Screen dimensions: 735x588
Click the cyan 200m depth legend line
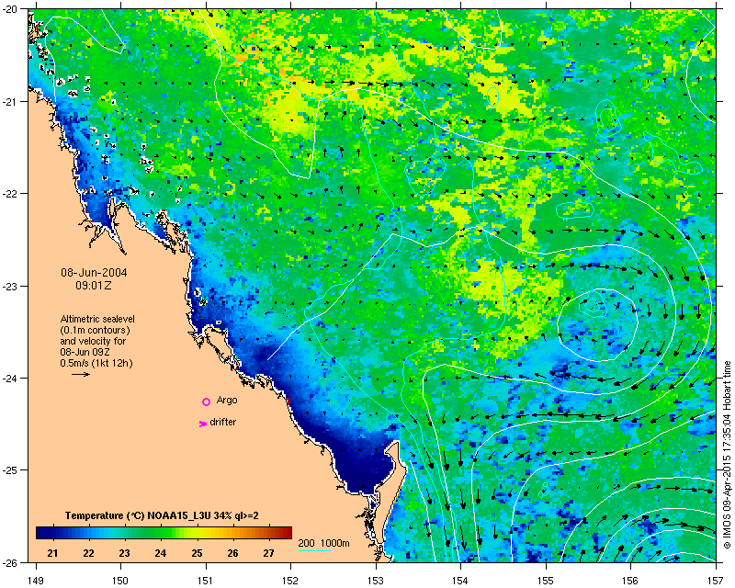pyautogui.click(x=314, y=550)
